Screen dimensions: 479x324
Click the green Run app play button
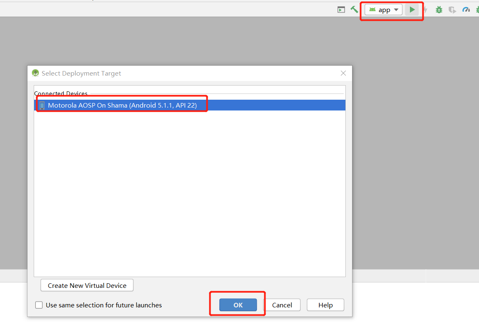coord(412,10)
